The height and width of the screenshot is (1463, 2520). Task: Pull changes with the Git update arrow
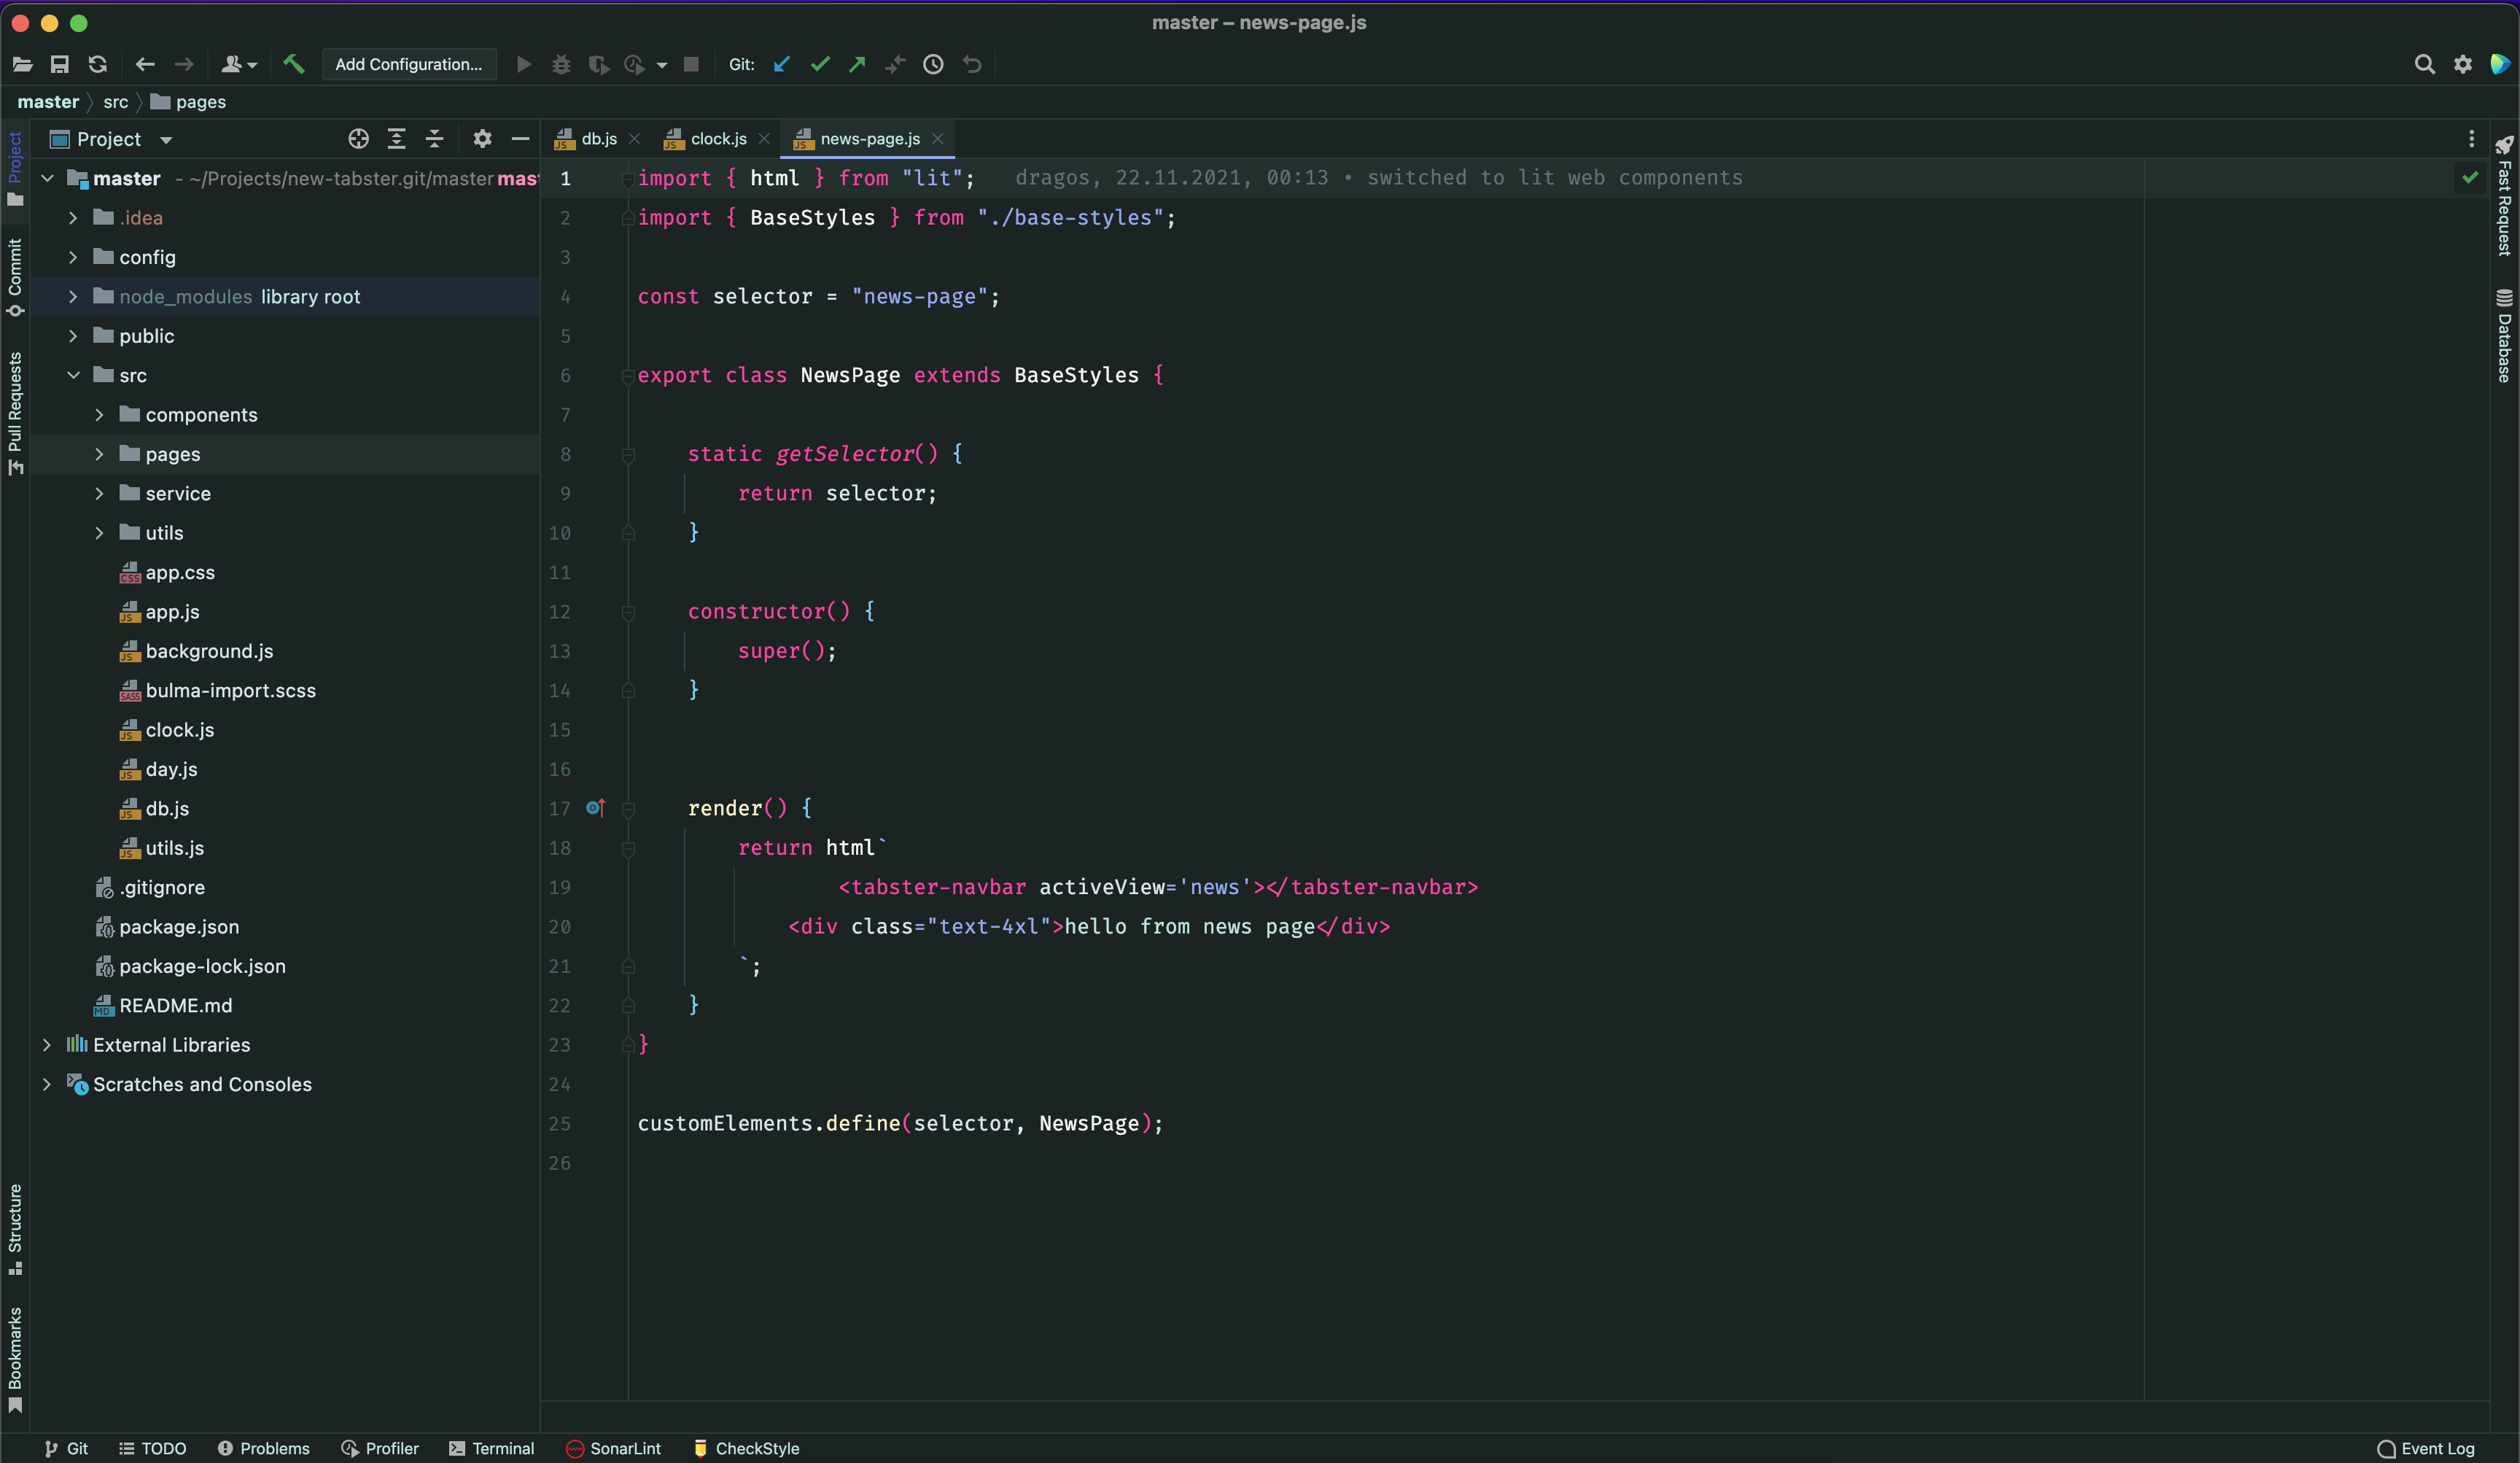781,64
